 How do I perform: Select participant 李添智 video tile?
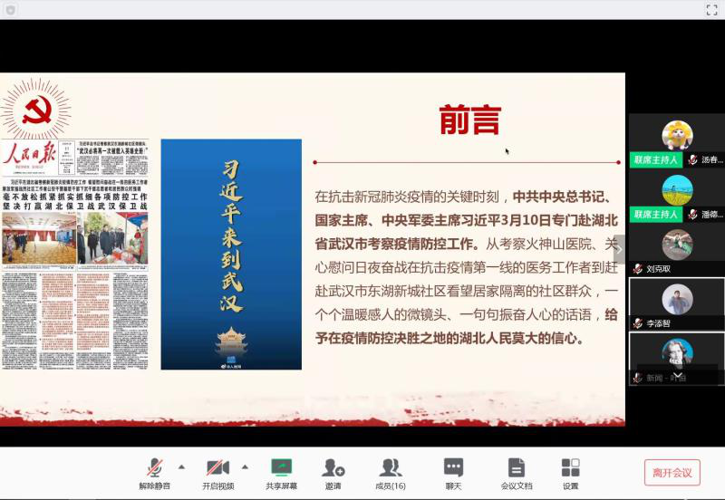coord(676,302)
